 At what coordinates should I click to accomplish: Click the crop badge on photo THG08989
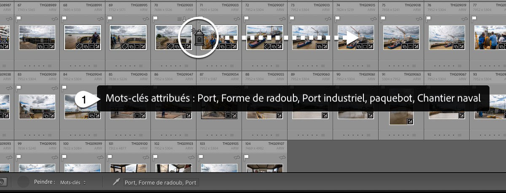pyautogui.click(x=46, y=46)
